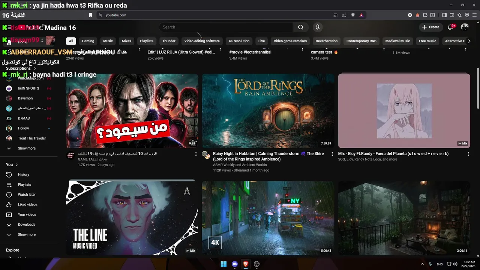Open Brave Rewards triangle icon

pyautogui.click(x=361, y=15)
